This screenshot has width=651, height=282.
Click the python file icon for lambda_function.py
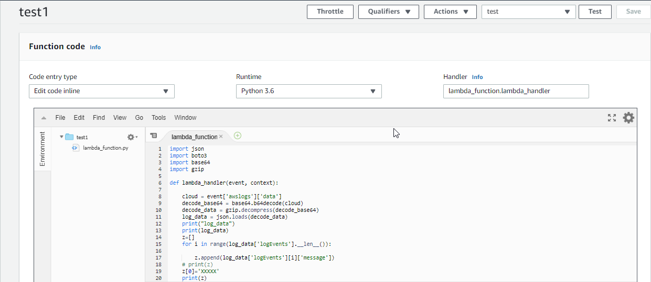pyautogui.click(x=75, y=148)
